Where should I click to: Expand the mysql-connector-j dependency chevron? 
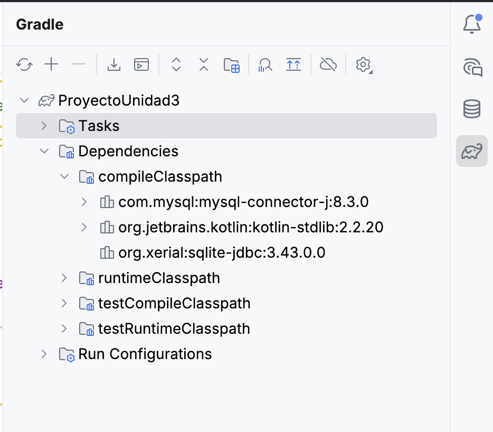[x=84, y=202]
